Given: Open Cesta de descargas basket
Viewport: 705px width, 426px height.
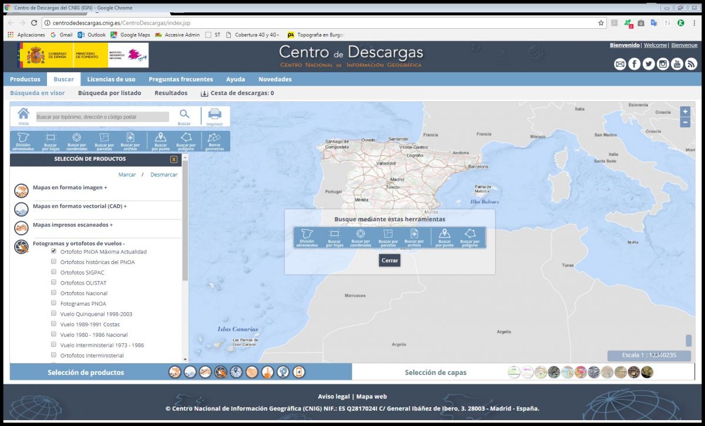Looking at the screenshot, I should pos(237,93).
